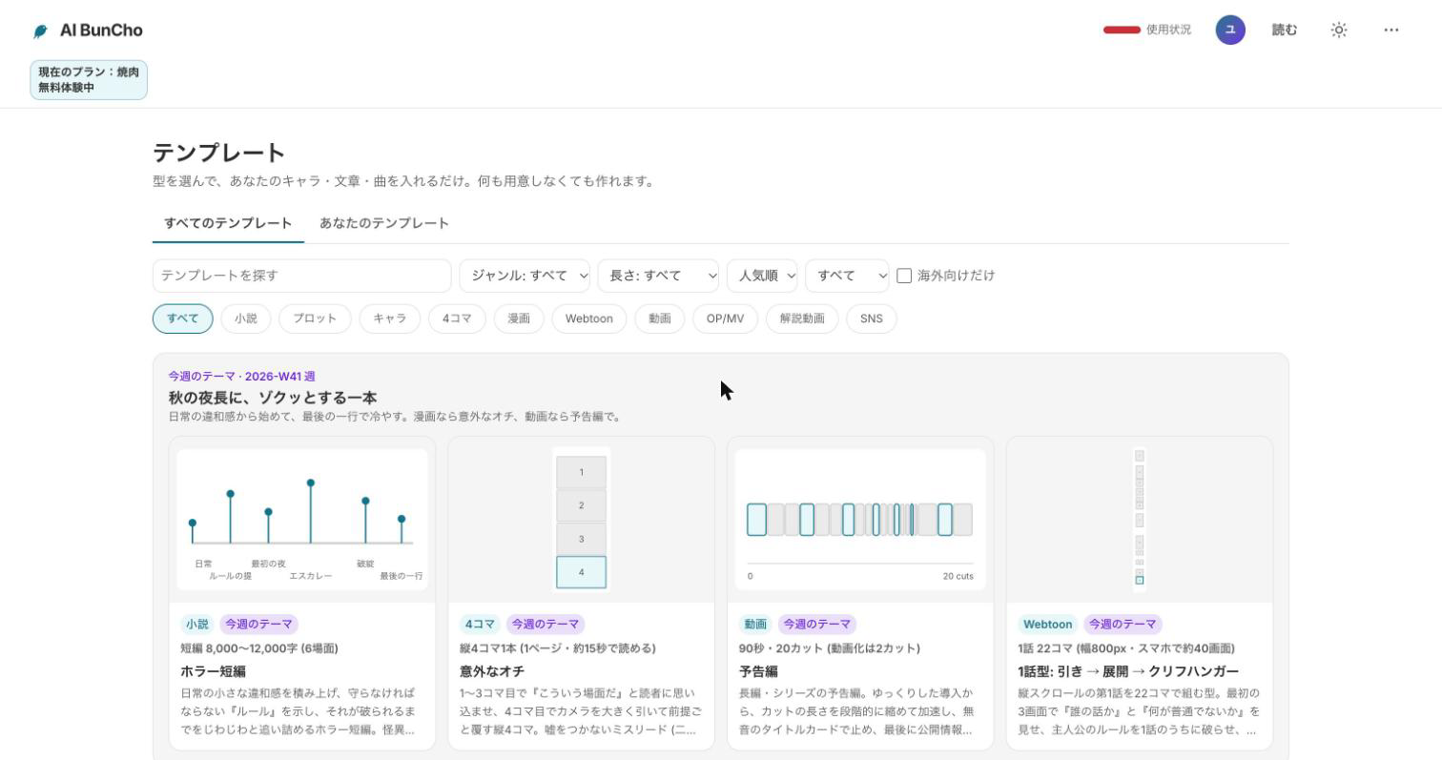
Task: Filter templates by OP/MV chip
Action: tap(726, 318)
